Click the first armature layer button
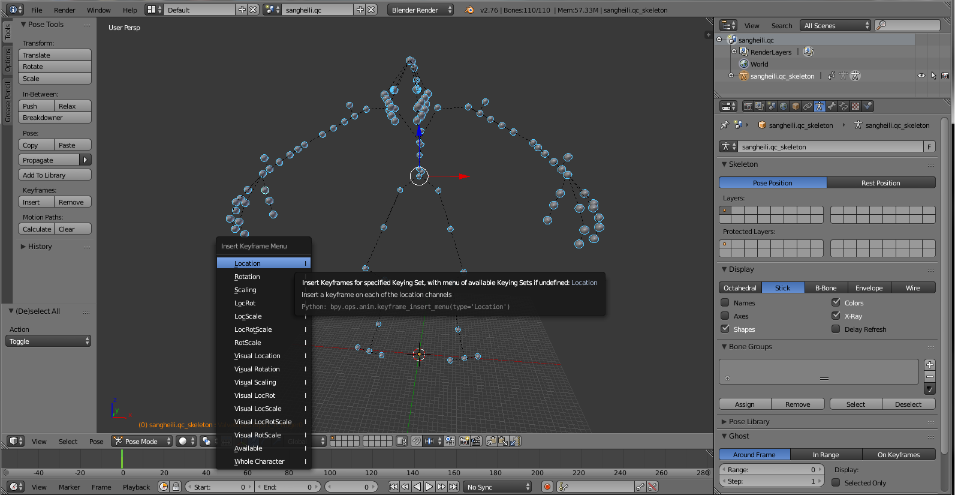The image size is (955, 495). tap(725, 211)
